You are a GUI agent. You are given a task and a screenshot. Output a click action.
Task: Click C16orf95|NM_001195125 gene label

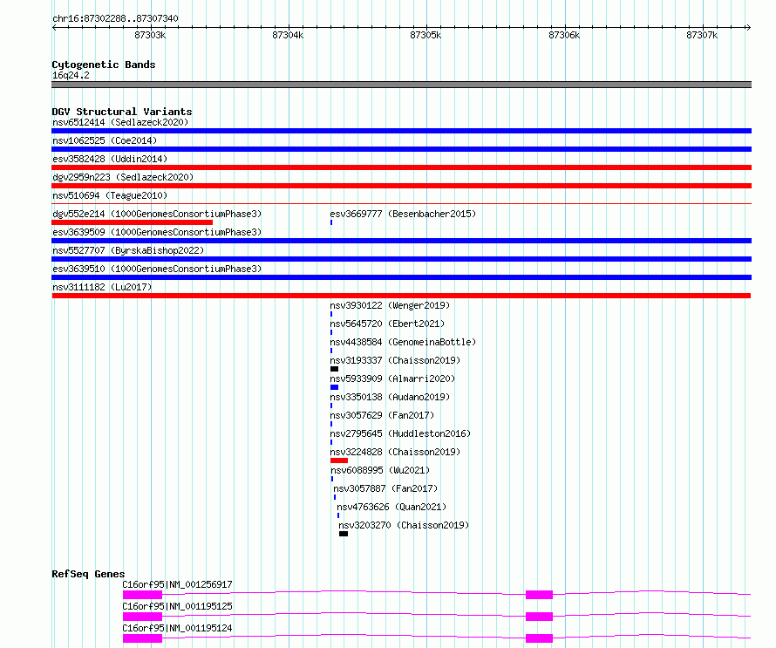point(177,606)
